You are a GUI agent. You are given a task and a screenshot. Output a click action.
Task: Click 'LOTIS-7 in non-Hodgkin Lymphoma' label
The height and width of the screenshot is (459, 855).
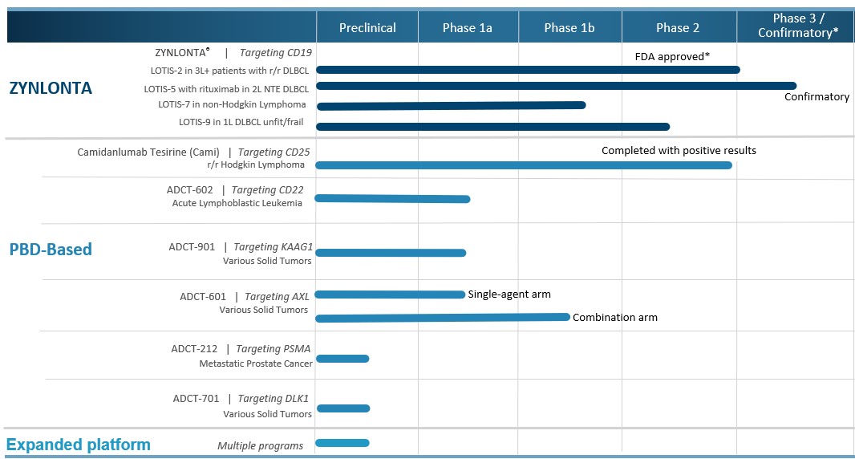pyautogui.click(x=232, y=104)
